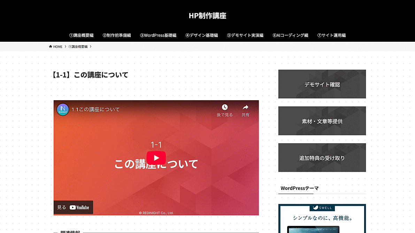The height and width of the screenshot is (233, 415).
Task: Click the HP制作講座 site title
Action: [208, 16]
